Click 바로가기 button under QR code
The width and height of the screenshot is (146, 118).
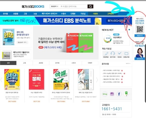tap(140, 36)
